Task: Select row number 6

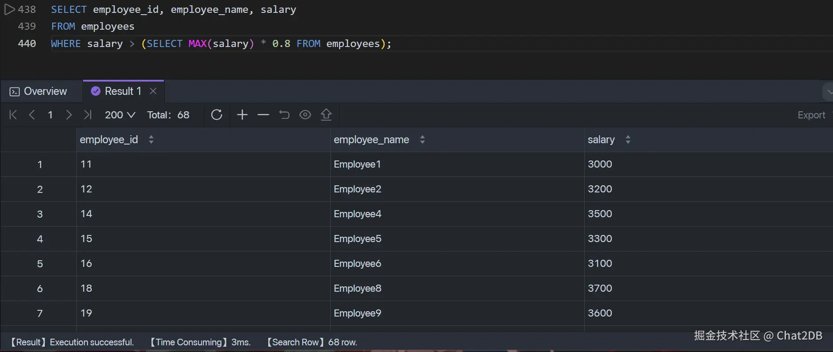Action: click(x=40, y=289)
